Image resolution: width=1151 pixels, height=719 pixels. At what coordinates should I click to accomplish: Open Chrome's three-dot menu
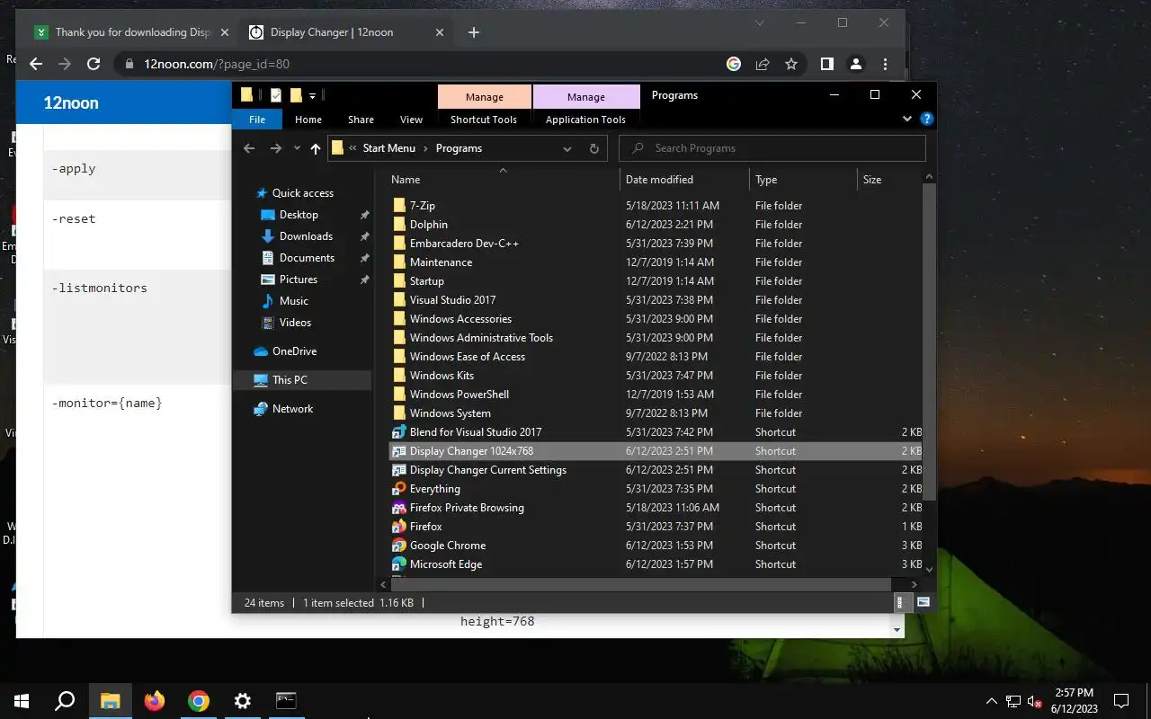point(886,64)
